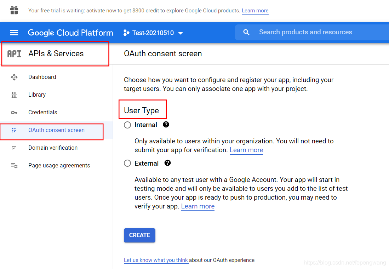Go to Credentials page
The image size is (389, 269).
click(43, 113)
